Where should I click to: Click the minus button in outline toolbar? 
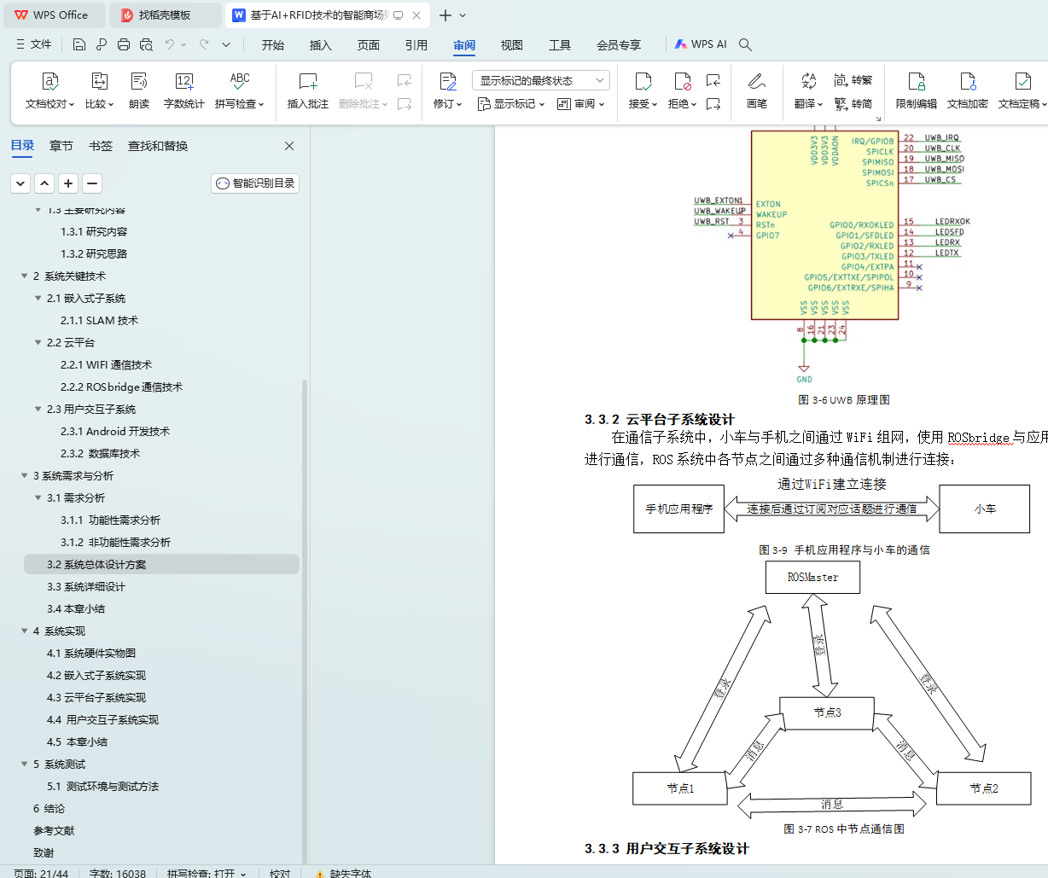pyautogui.click(x=92, y=183)
